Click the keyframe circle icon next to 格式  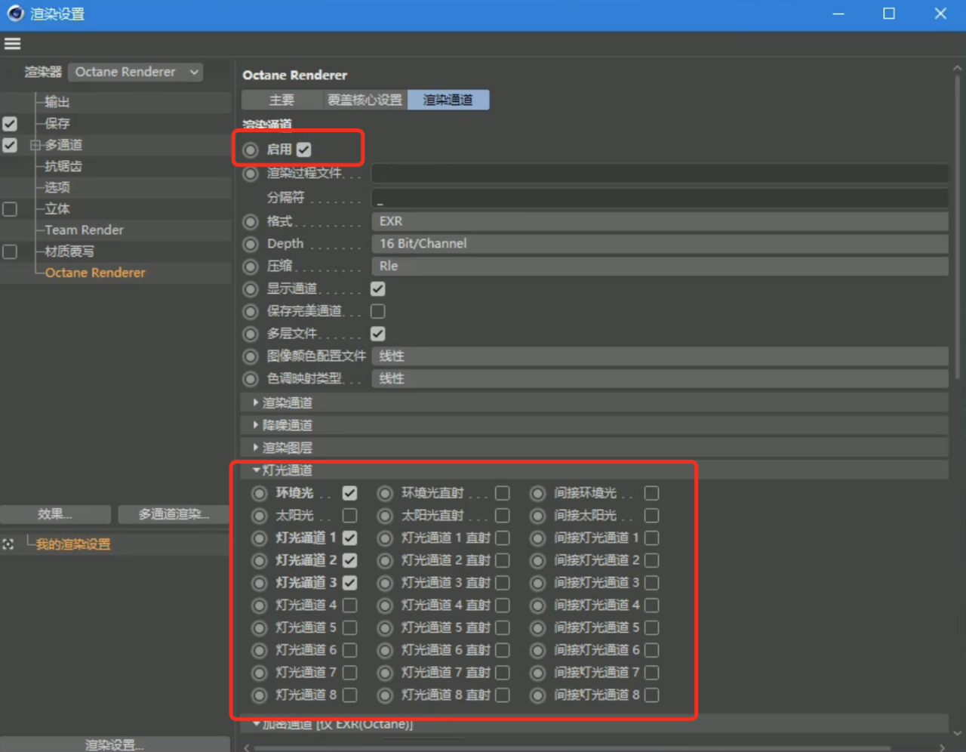coord(251,222)
